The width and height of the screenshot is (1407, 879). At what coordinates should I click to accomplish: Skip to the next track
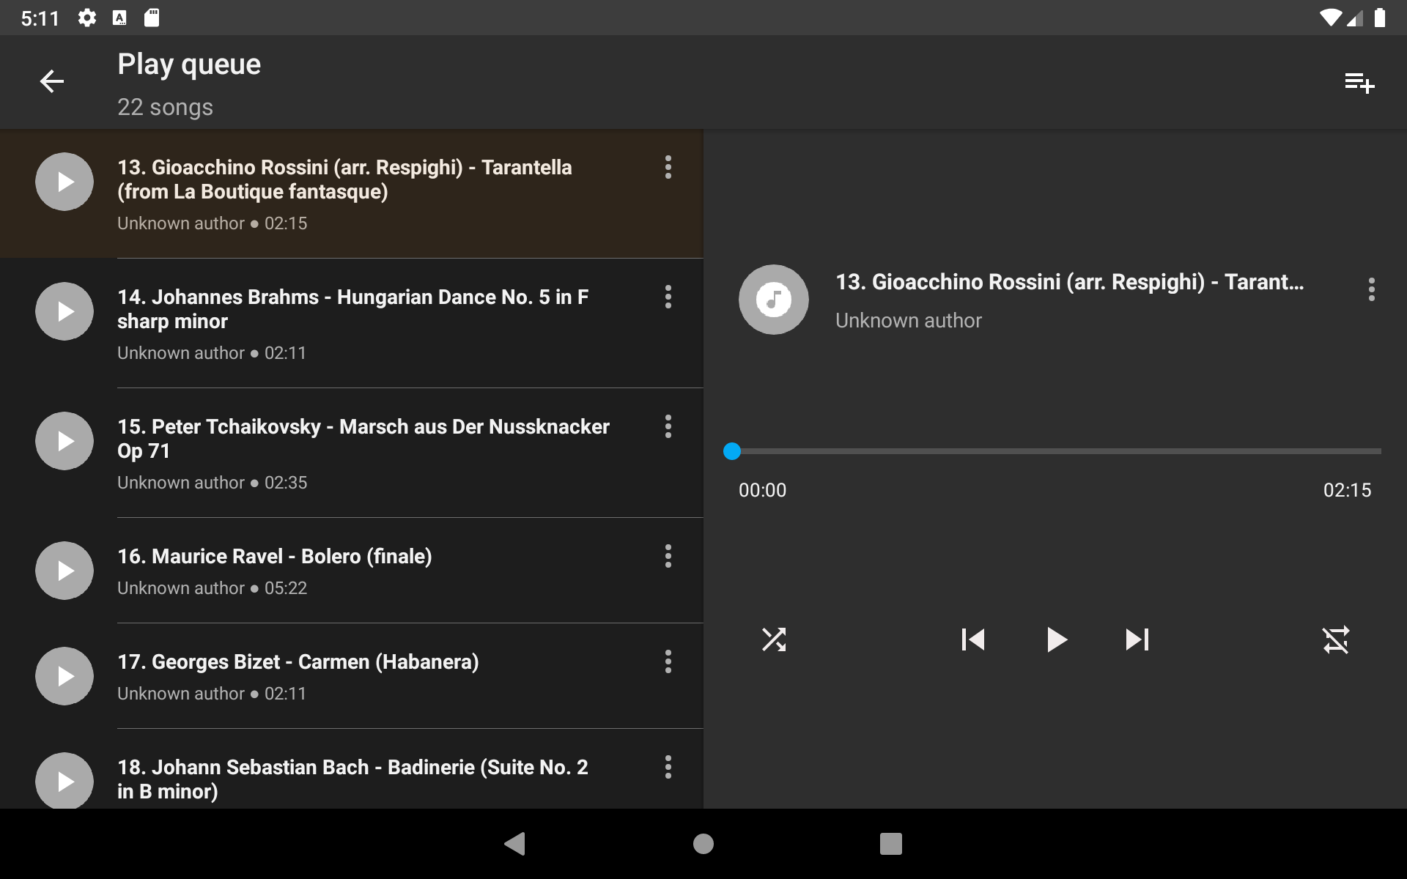click(x=1135, y=639)
